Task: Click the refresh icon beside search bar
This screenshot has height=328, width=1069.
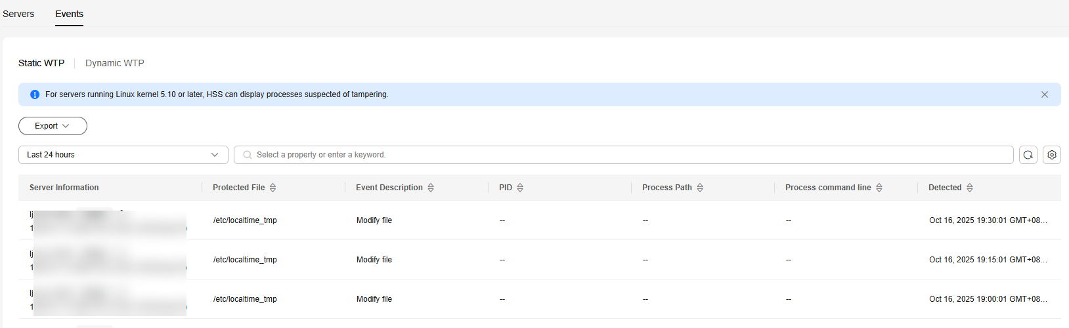Action: tap(1028, 155)
